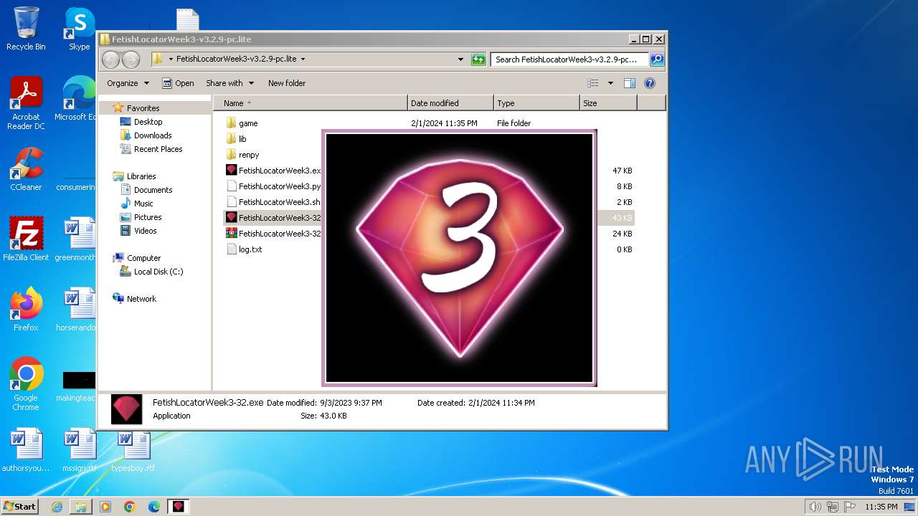This screenshot has height=516, width=918.
Task: Refresh the folder view
Action: tap(478, 59)
